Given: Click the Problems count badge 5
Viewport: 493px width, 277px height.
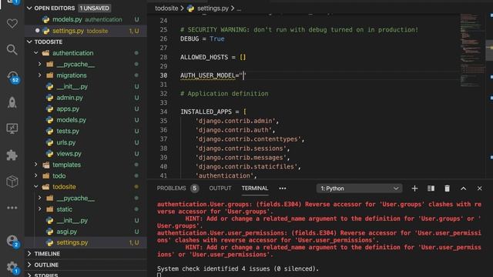Looking at the screenshot, I should (195, 189).
